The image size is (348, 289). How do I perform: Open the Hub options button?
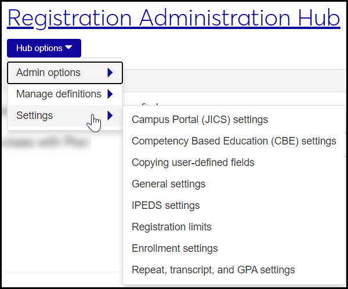coord(44,48)
